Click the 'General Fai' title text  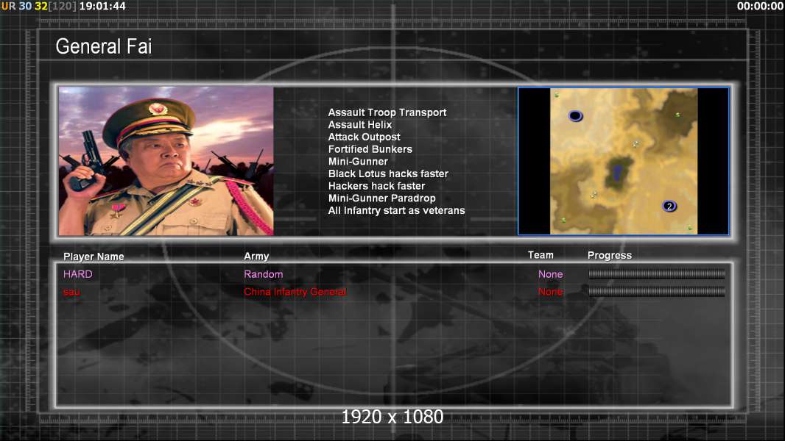[x=104, y=46]
